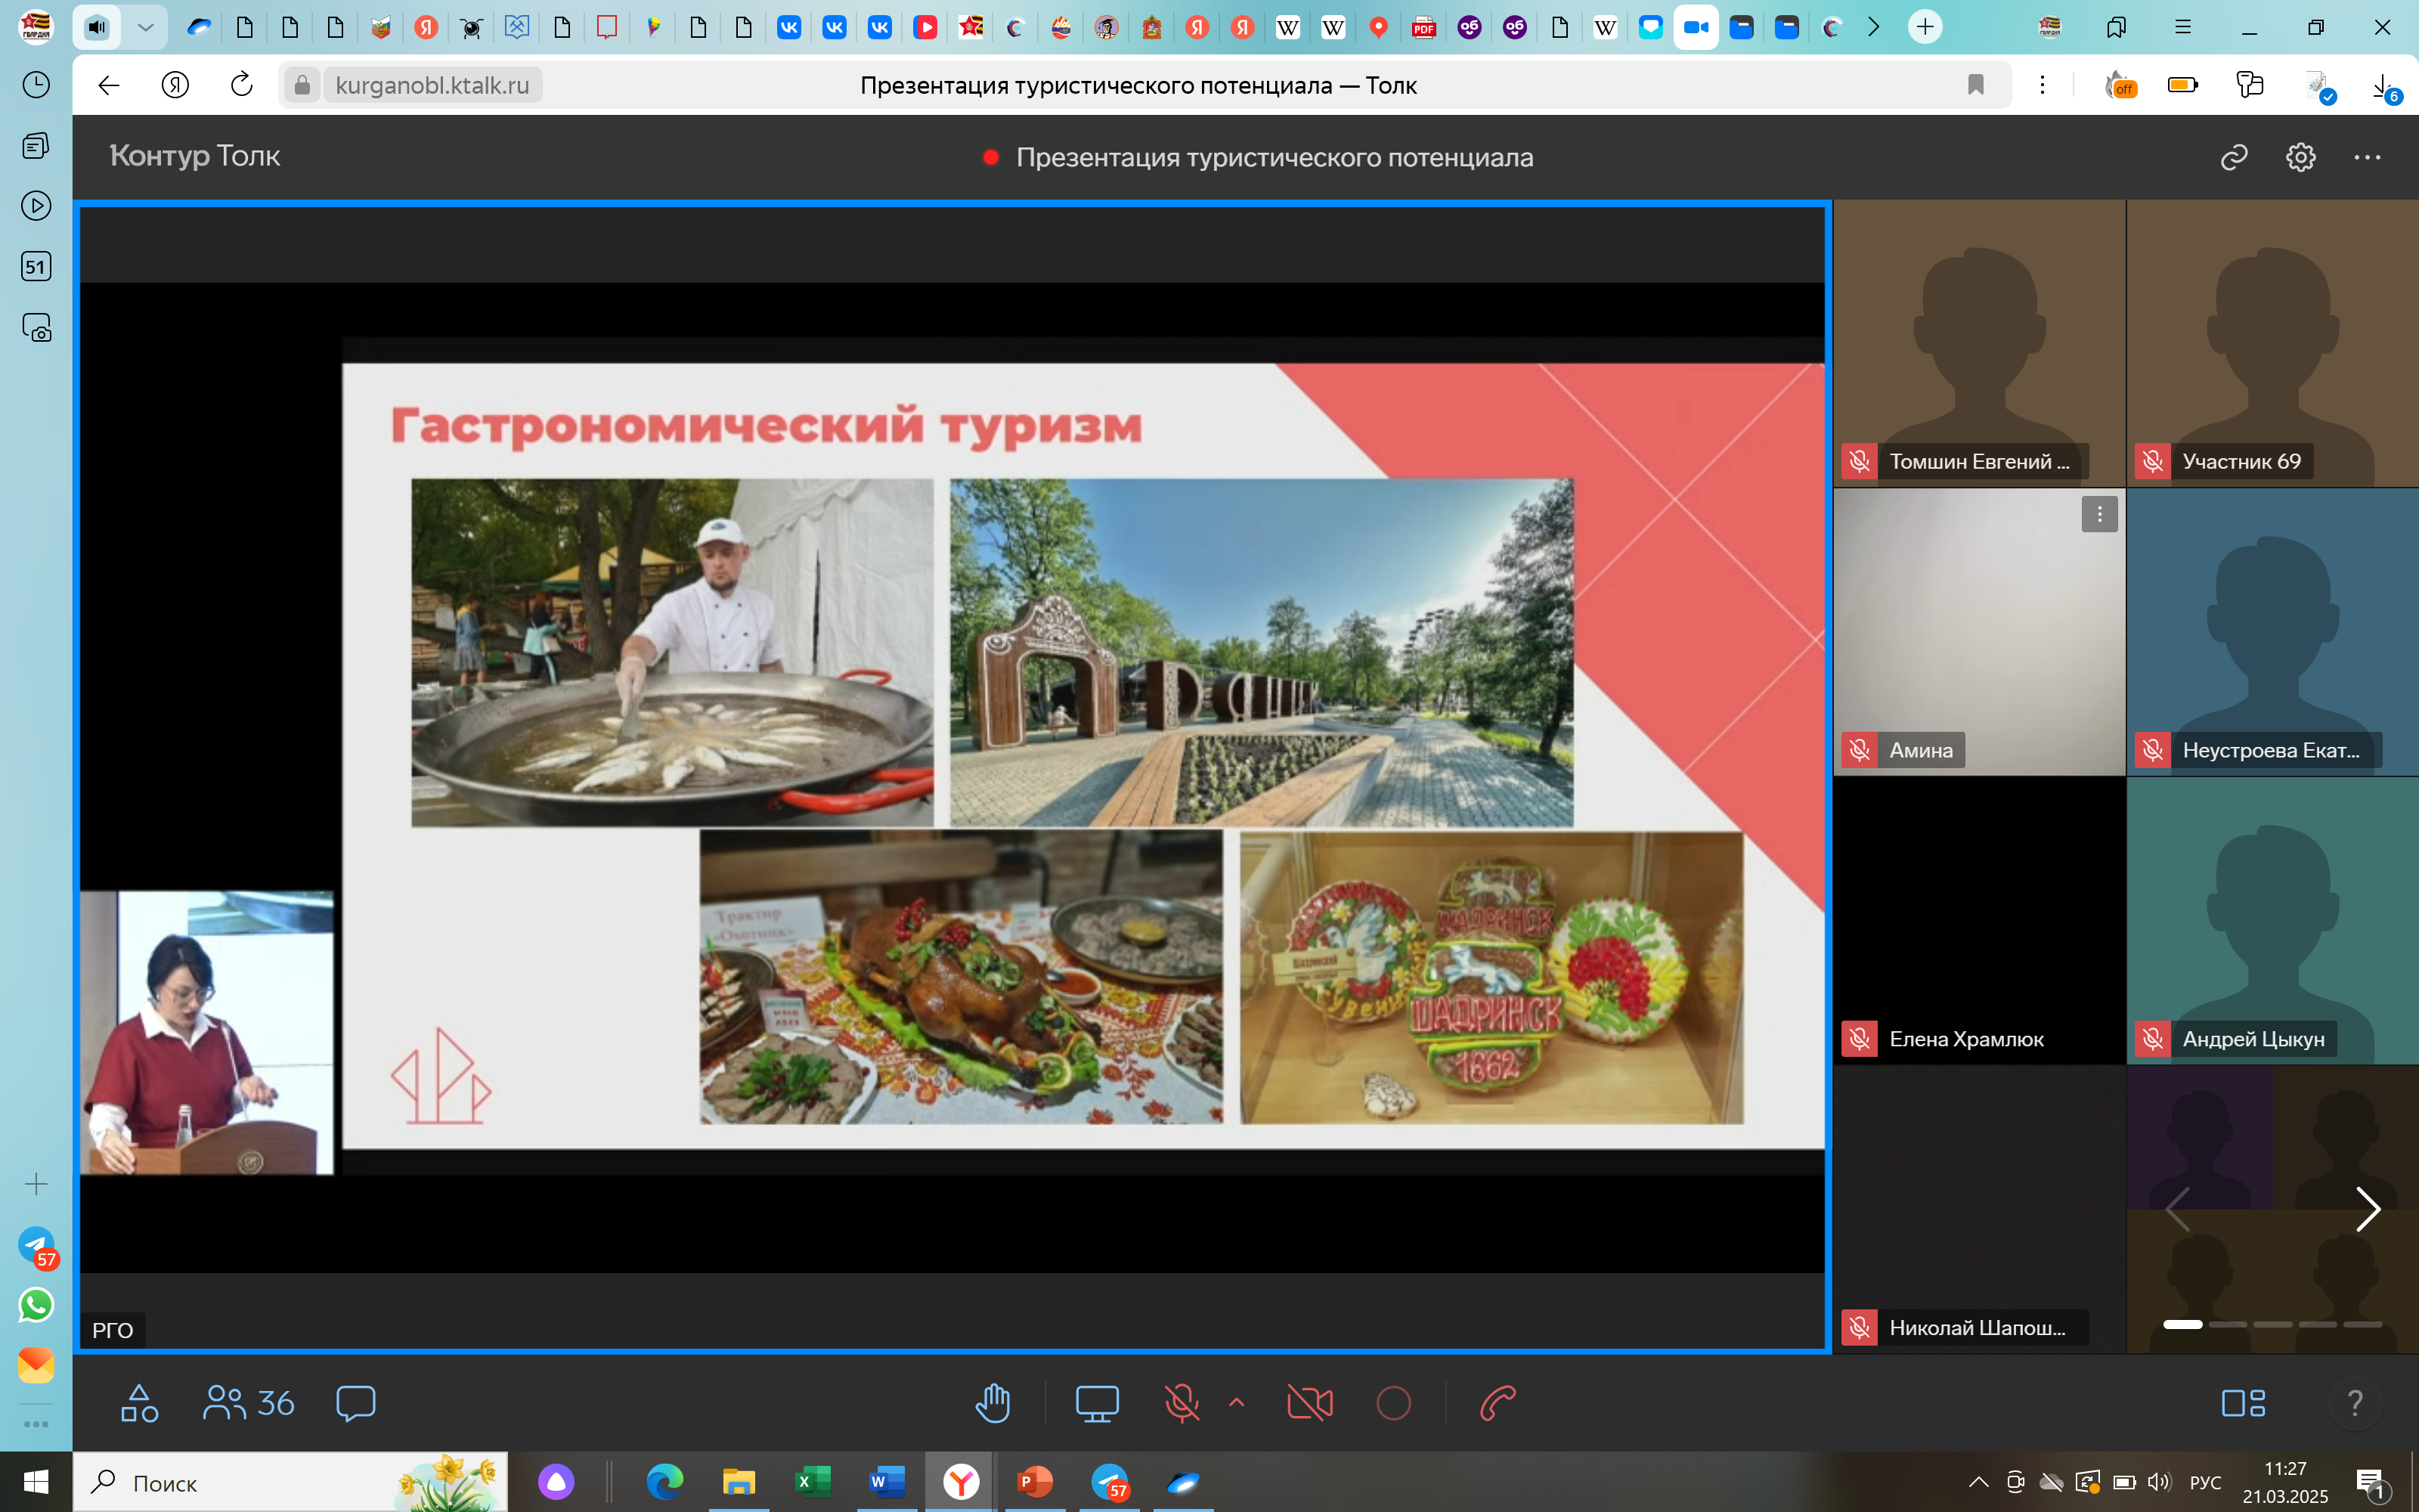This screenshot has width=2419, height=1512.
Task: Open more options menu in meeting header
Action: 2367,157
